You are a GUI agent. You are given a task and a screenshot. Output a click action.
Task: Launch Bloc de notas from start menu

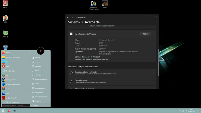pyautogui.click(x=15, y=62)
